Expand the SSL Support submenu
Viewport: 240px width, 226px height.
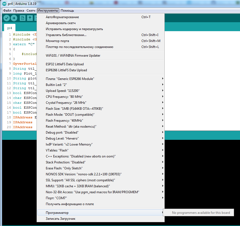coord(100,180)
